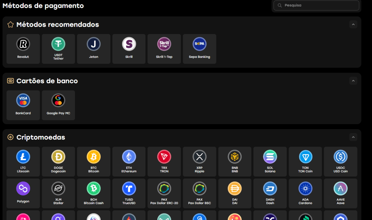Viewport: 372px width, 220px height.
Task: Select BNB cryptocurrency tile
Action: pyautogui.click(x=235, y=162)
